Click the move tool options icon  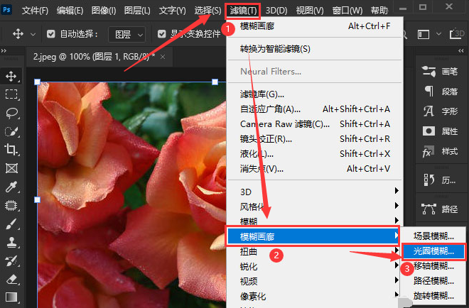pos(18,34)
